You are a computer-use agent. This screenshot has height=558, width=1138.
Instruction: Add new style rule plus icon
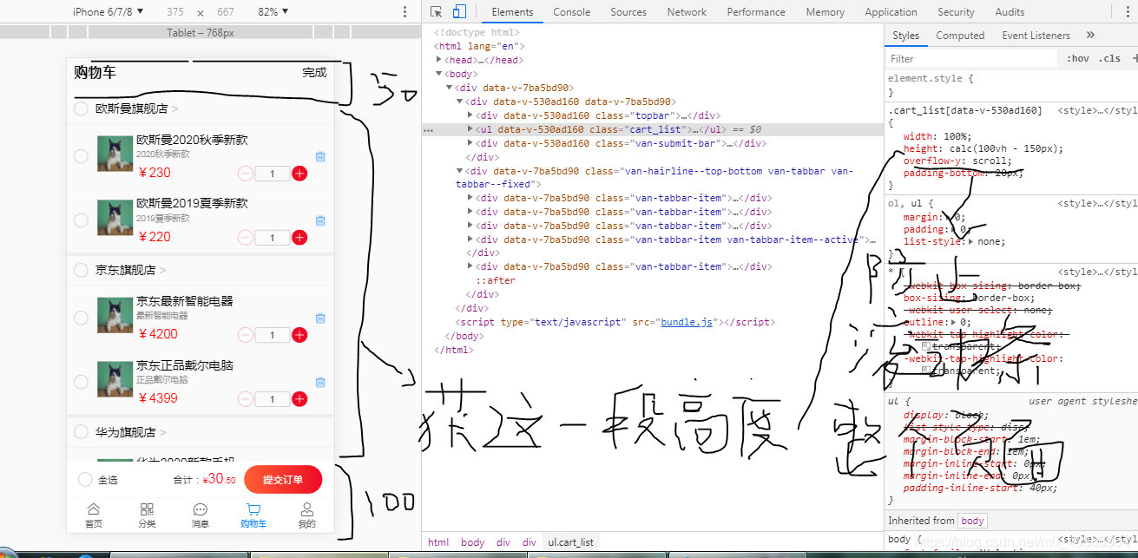(x=1135, y=58)
